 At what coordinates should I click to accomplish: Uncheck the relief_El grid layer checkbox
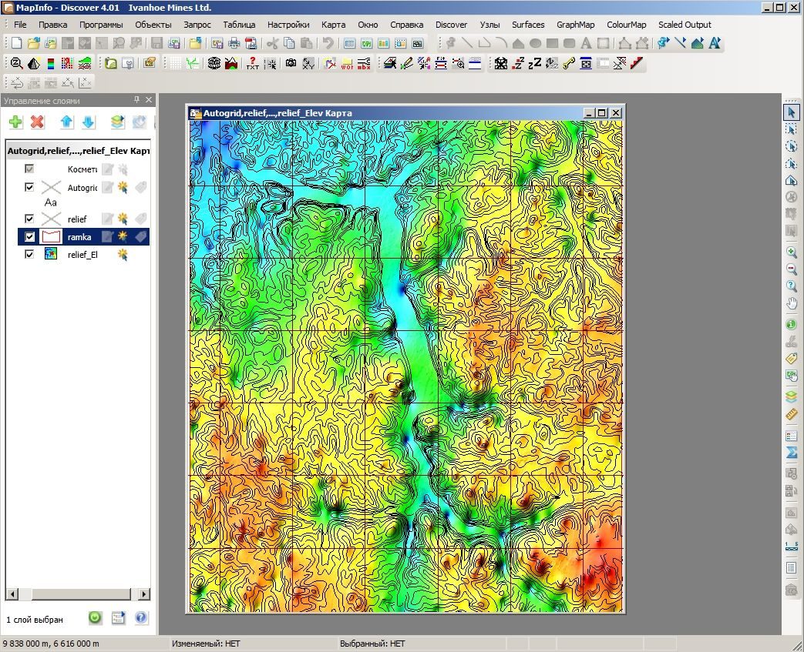(29, 254)
